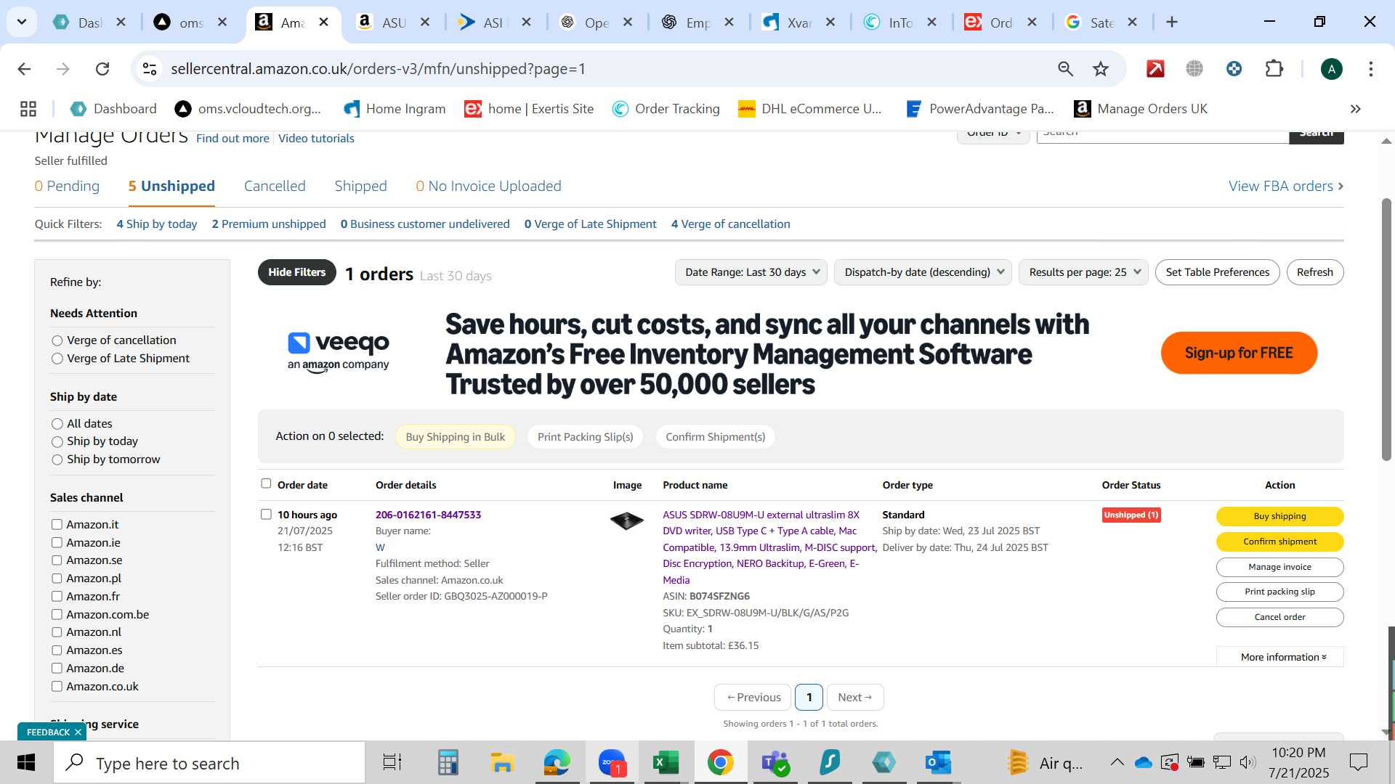
Task: Open new tab with plus icon
Action: [1171, 23]
